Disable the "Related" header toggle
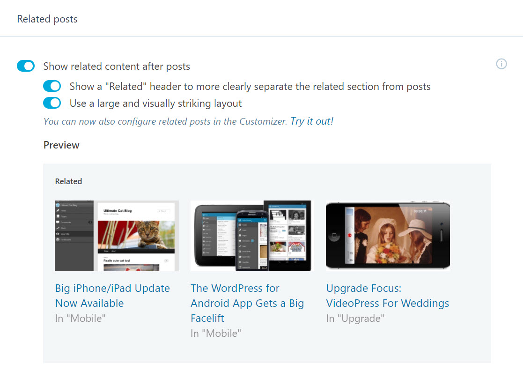523x379 pixels. pyautogui.click(x=52, y=86)
